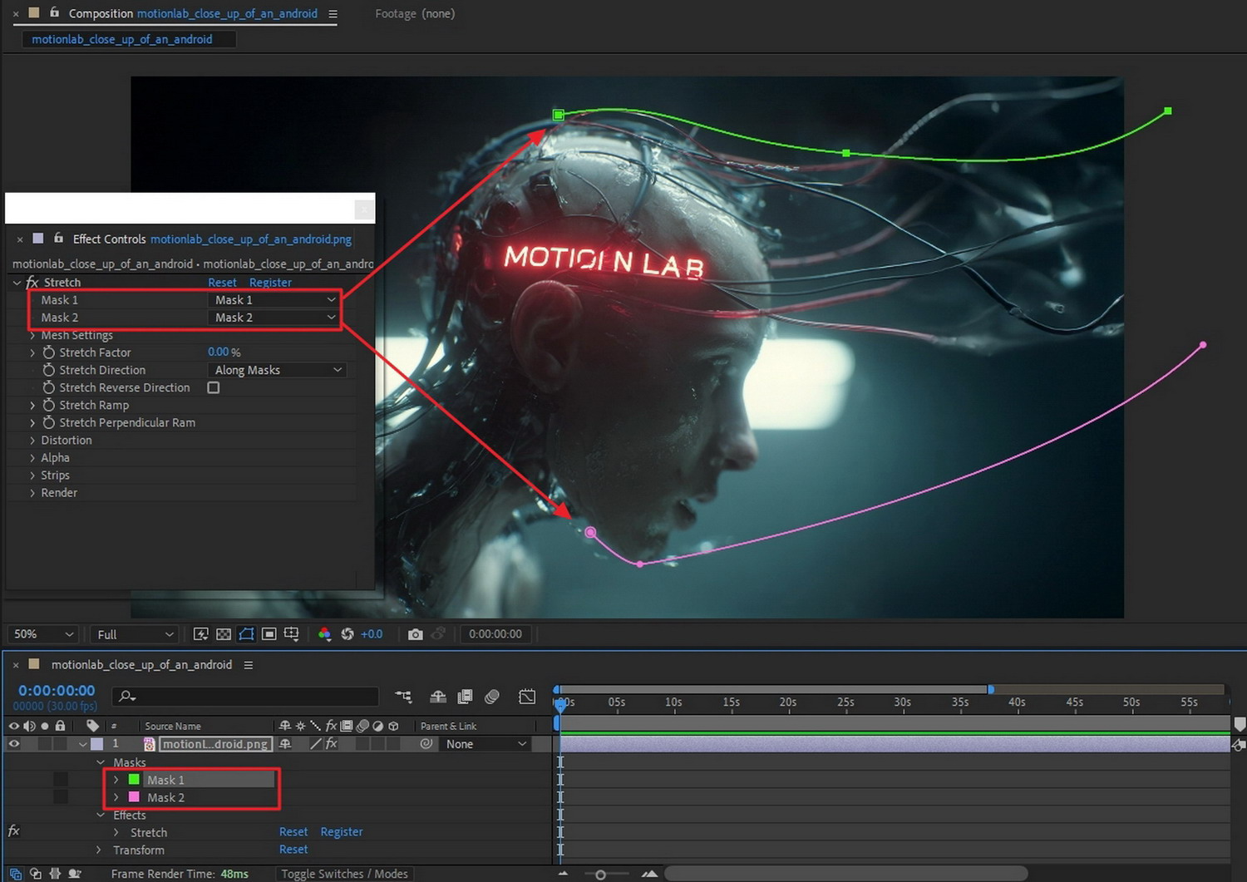Click Reset for Stretch in Effect Controls
Viewport: 1247px width, 882px height.
tap(222, 283)
